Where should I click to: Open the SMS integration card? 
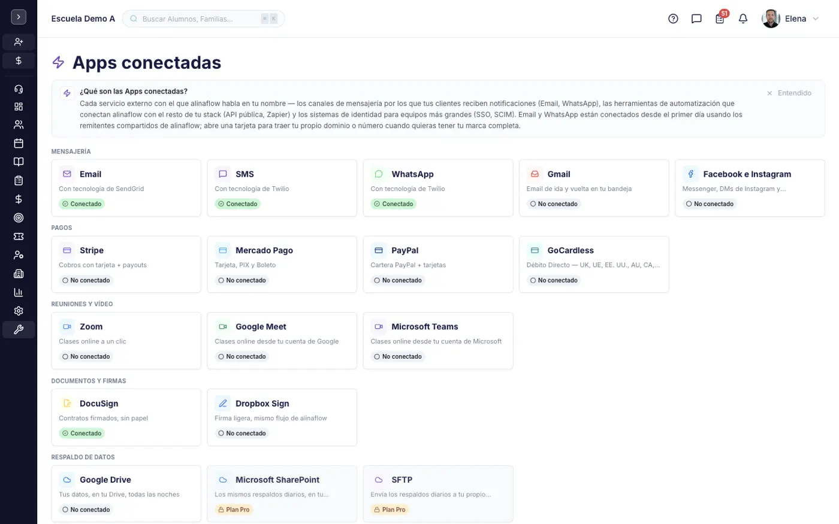click(282, 188)
